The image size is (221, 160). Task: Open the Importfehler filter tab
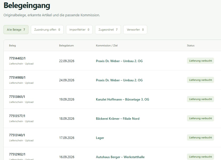pyautogui.click(x=79, y=30)
